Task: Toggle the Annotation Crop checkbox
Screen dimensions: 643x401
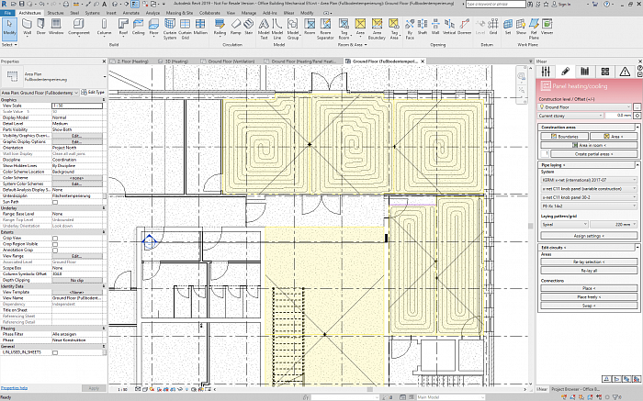Action: click(55, 250)
